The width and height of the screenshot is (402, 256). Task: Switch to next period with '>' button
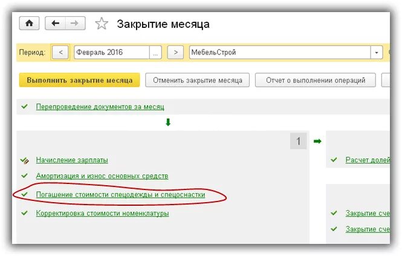(175, 53)
